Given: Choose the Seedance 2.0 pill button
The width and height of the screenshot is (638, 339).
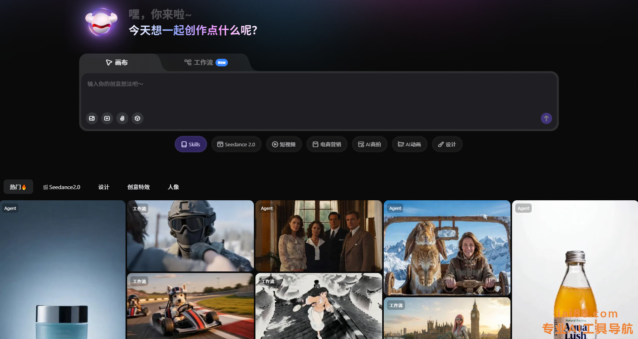Looking at the screenshot, I should (236, 144).
